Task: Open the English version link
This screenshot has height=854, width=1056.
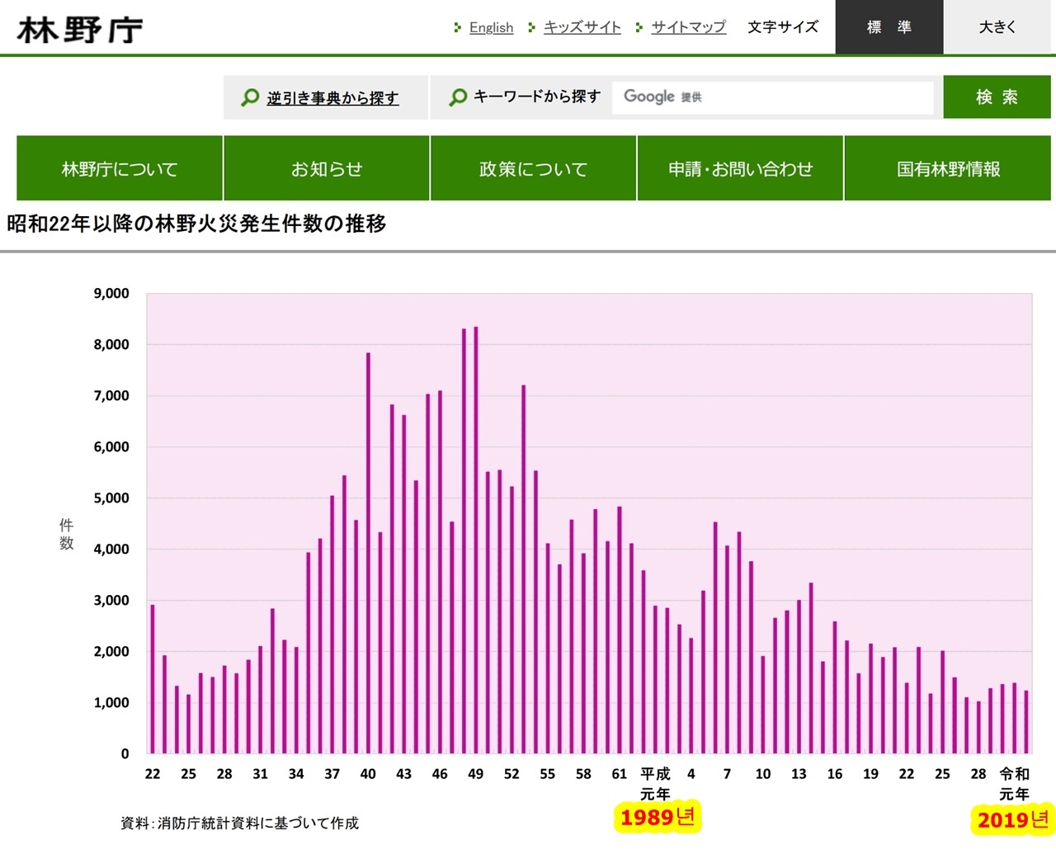Action: tap(491, 27)
